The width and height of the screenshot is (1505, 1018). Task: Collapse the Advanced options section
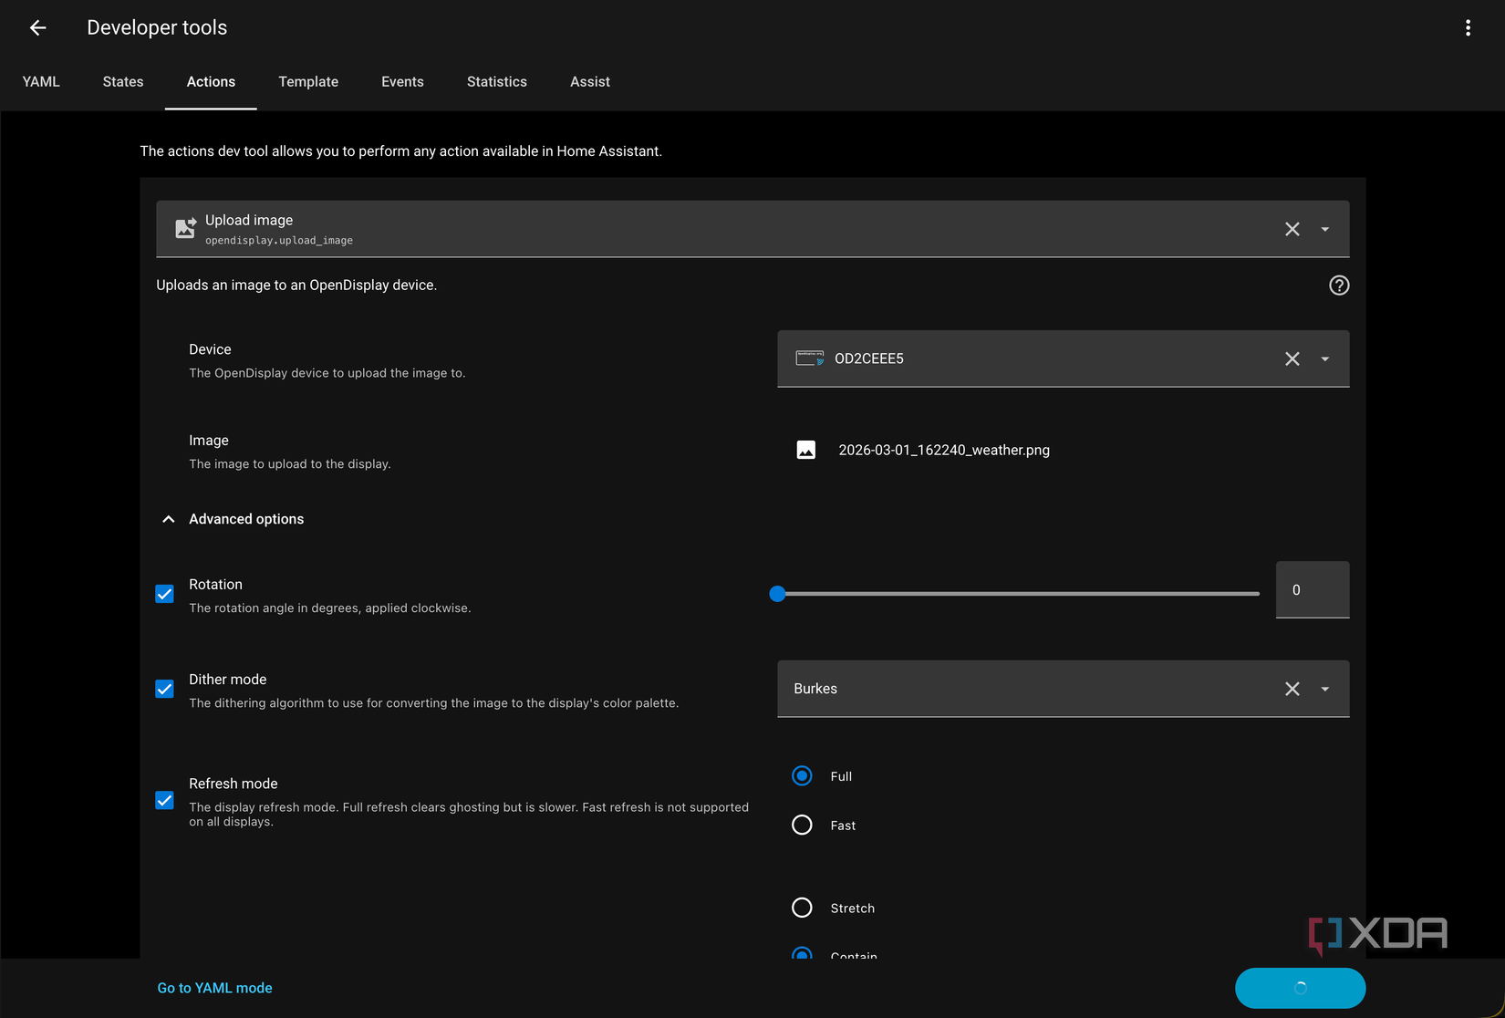(x=169, y=519)
